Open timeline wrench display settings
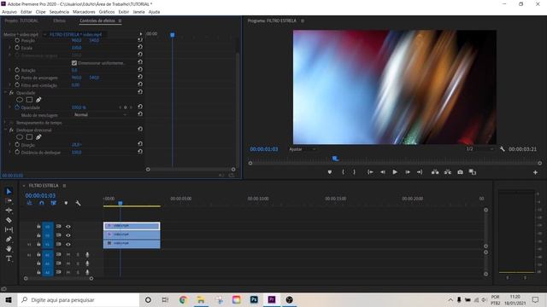 78,203
